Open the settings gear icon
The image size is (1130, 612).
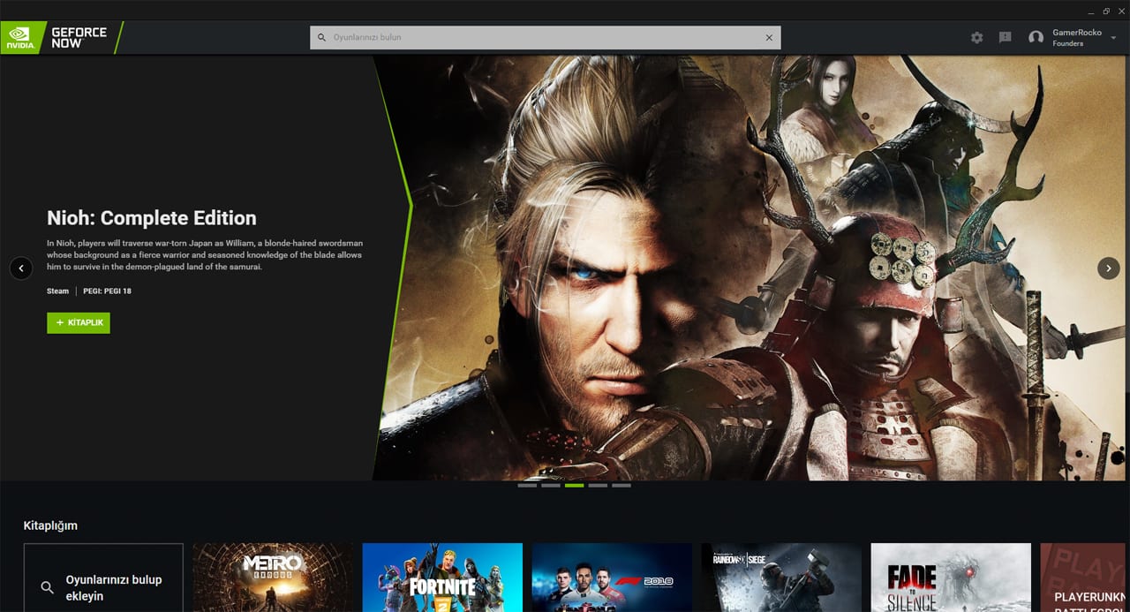[x=976, y=38]
